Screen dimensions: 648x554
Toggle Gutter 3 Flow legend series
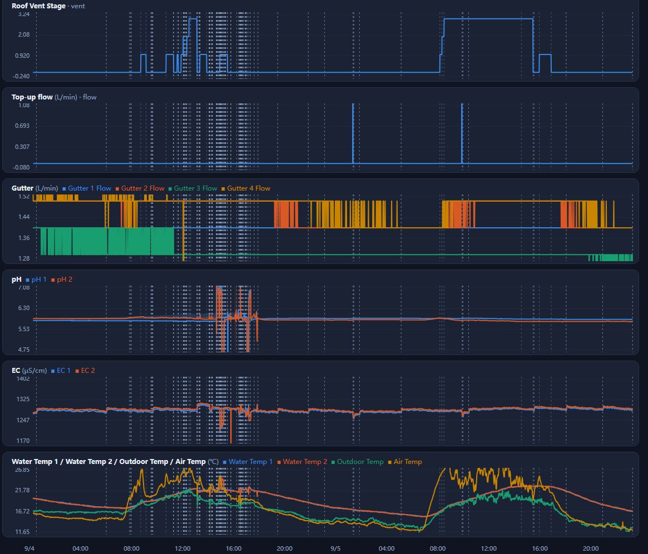[192, 188]
